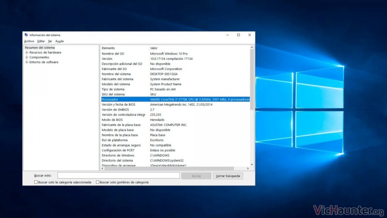387x218 pixels.
Task: Select Nombre de la placa base row
Action: click(x=175, y=135)
